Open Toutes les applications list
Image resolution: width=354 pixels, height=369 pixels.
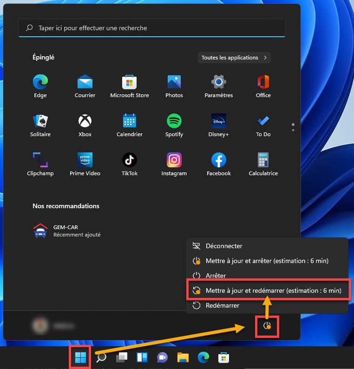coord(234,58)
